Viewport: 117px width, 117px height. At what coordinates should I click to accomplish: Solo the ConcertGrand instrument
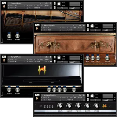pos(55,3)
